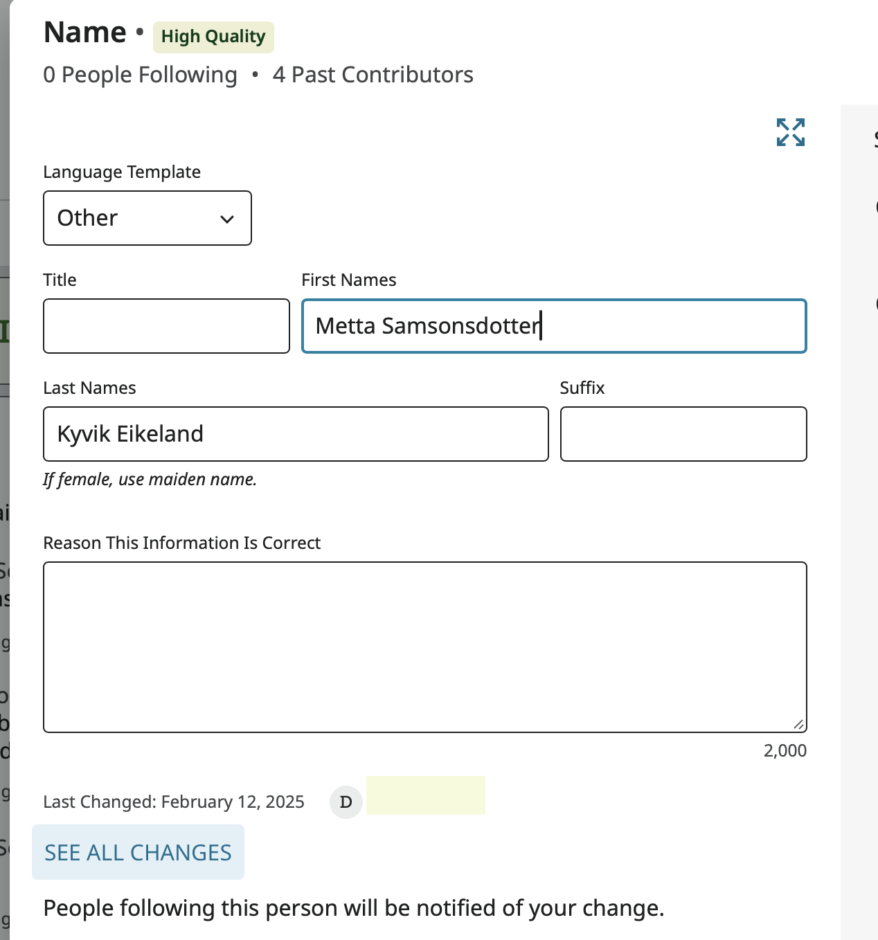
Task: Click 0 People Following
Action: point(140,74)
